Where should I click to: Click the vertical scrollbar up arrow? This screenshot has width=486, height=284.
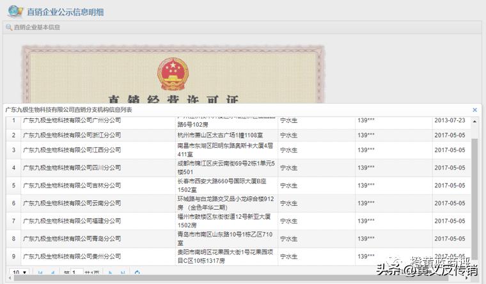474,122
